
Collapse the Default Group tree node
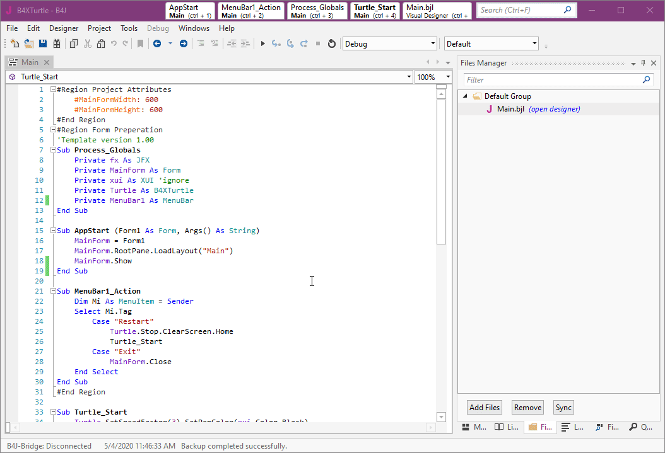[466, 96]
